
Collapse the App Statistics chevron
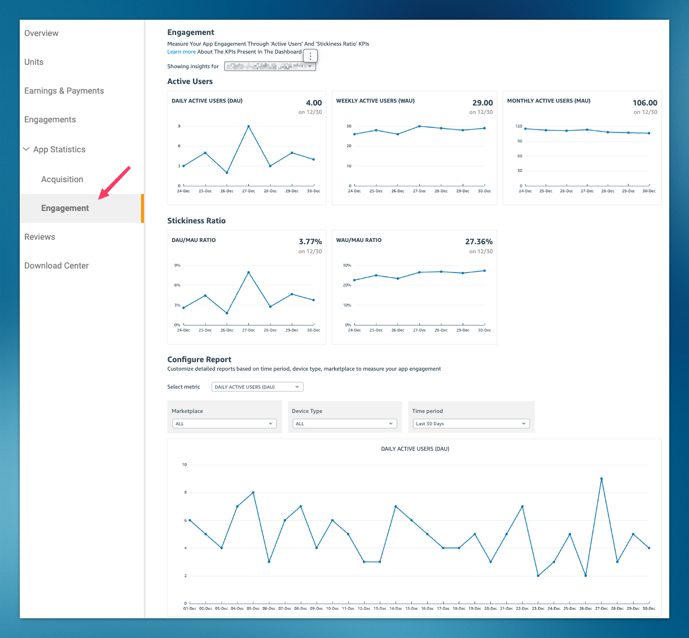[26, 149]
